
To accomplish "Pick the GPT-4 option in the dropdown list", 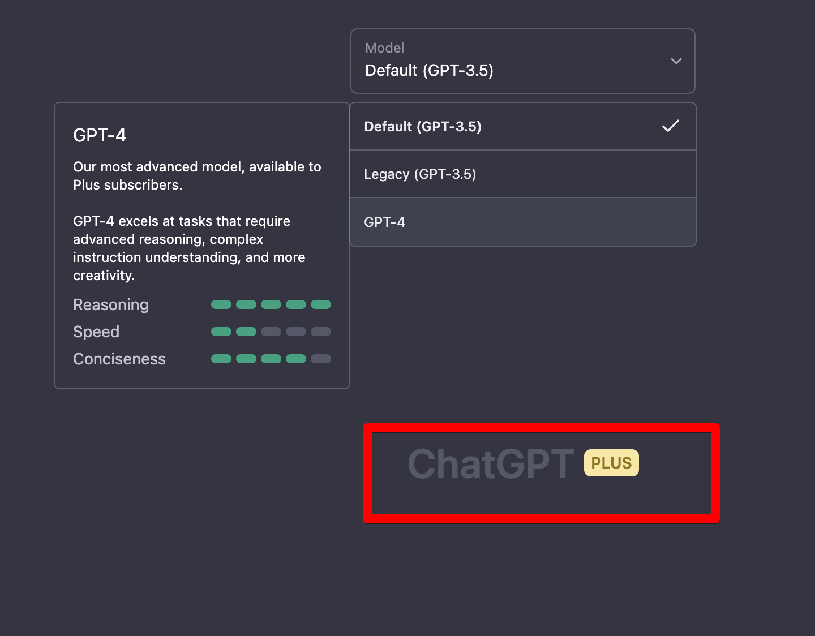I will pyautogui.click(x=385, y=222).
